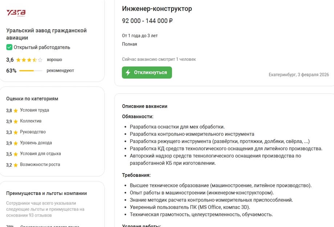Click the star beside Условия труда
This screenshot has width=334, height=227.
(x=16, y=110)
